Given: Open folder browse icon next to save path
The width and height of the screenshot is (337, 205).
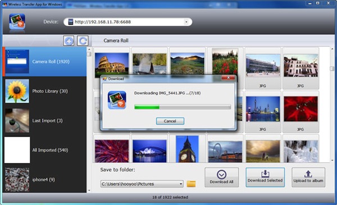Looking at the screenshot, I should pos(191,184).
